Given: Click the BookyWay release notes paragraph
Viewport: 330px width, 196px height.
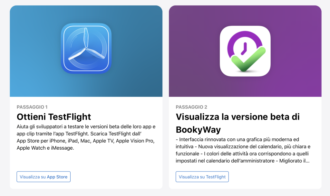Looking at the screenshot, I should pyautogui.click(x=243, y=150).
